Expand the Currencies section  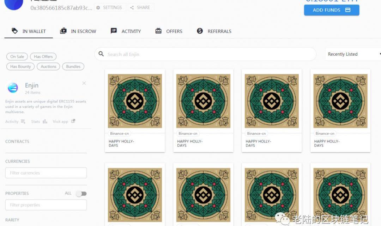18,161
